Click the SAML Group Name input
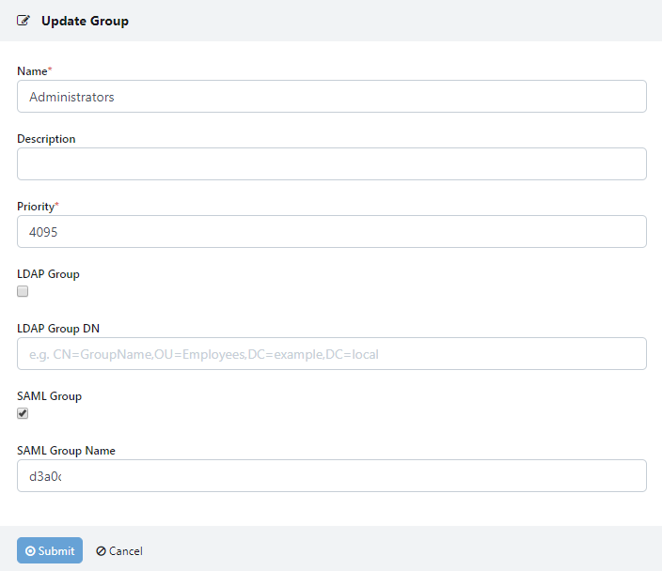The width and height of the screenshot is (662, 571). (331, 476)
